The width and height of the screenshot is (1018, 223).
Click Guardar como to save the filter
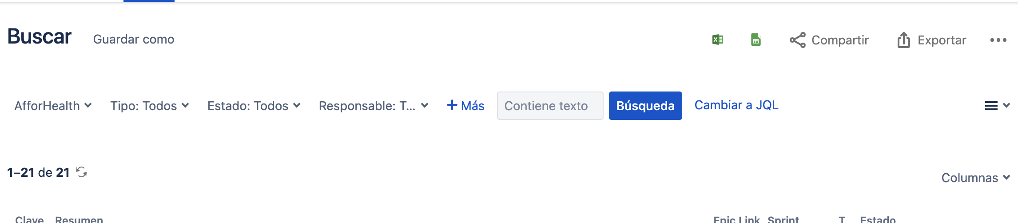(x=134, y=40)
